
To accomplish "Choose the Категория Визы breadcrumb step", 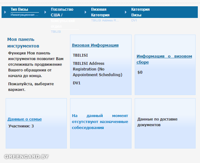I will pyautogui.click(x=140, y=12).
